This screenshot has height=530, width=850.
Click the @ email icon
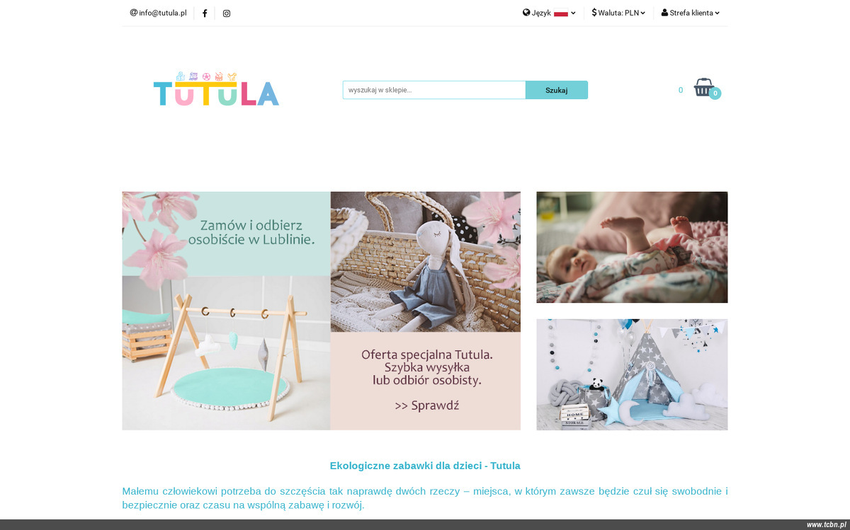coord(133,13)
